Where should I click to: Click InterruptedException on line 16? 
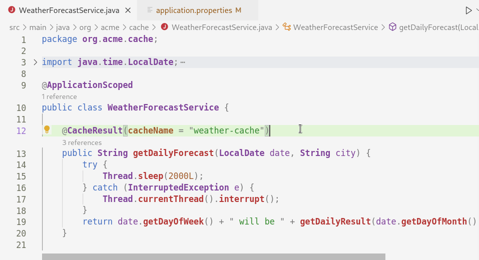178,187
